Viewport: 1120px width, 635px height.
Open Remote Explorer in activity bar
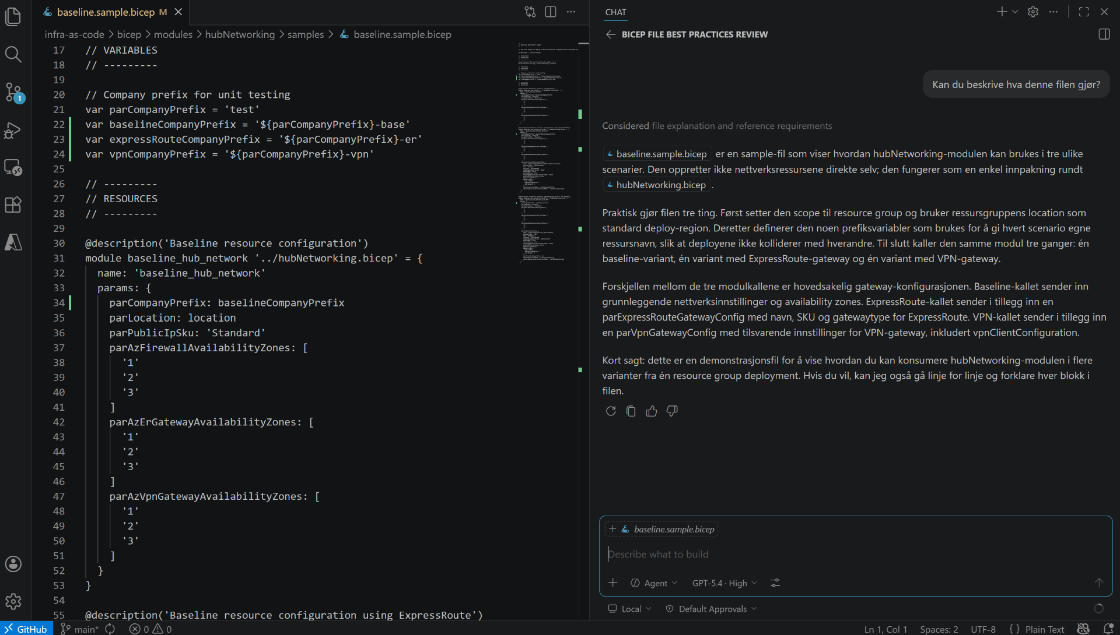tap(13, 168)
